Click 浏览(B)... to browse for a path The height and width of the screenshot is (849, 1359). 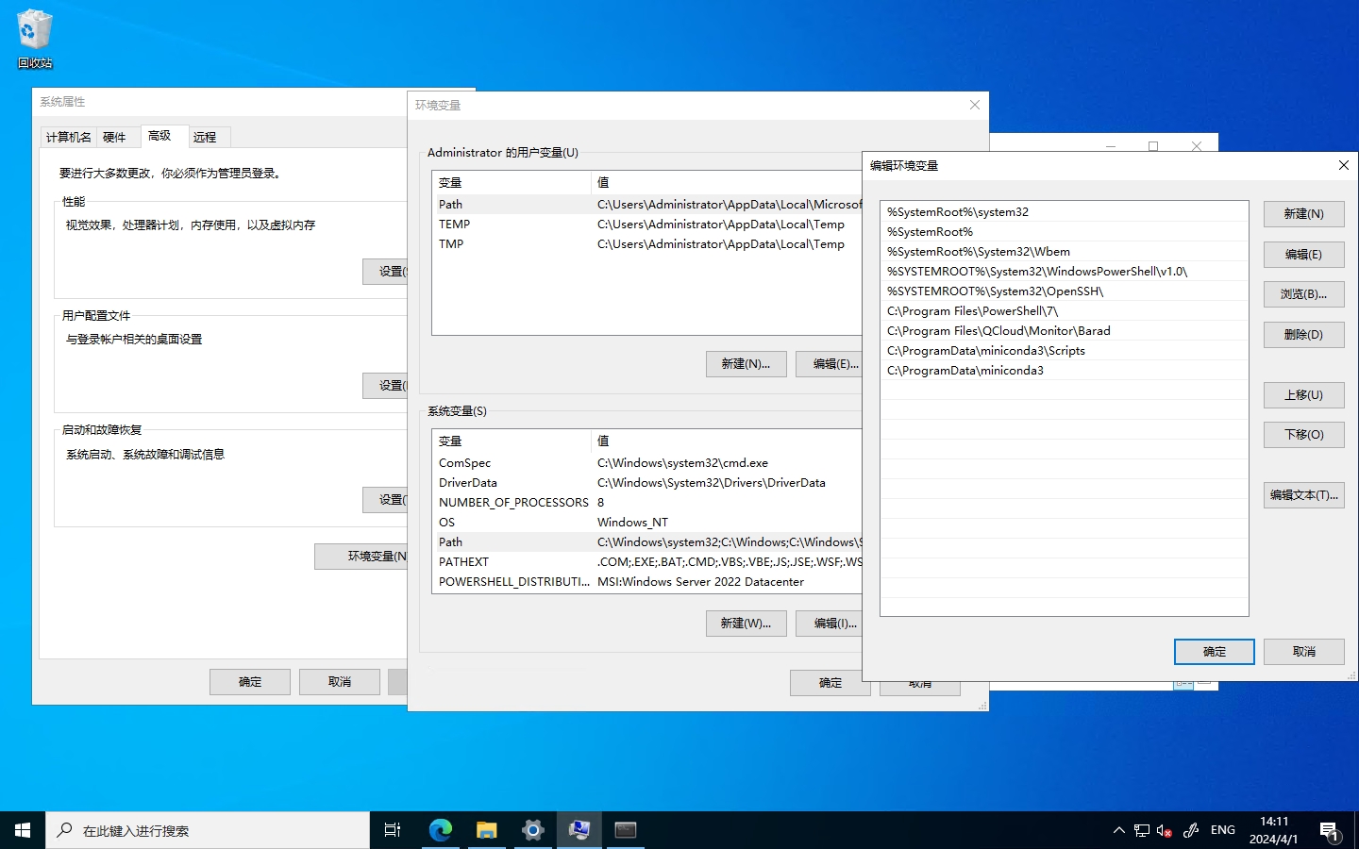(x=1303, y=293)
